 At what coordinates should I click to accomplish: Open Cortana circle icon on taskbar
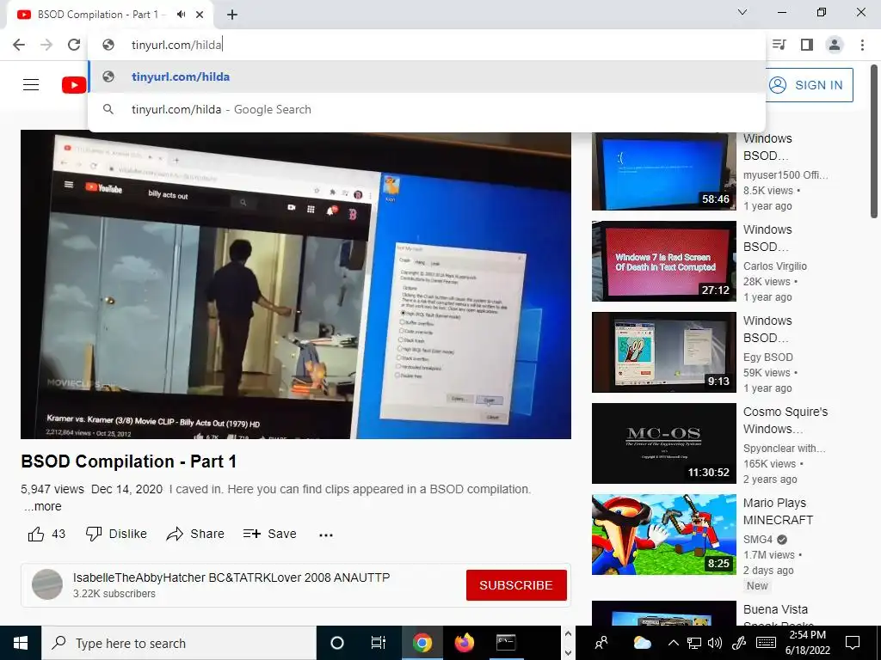(337, 643)
